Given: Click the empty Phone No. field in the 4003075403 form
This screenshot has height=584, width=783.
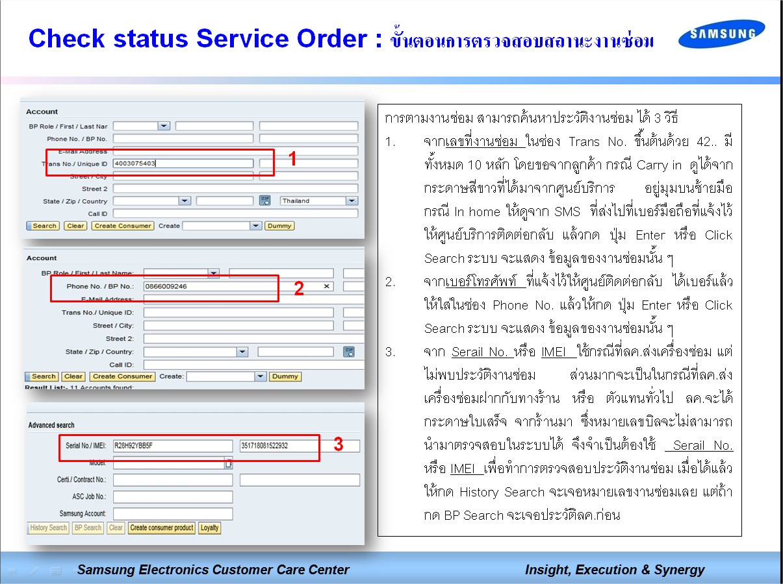Looking at the screenshot, I should (x=183, y=138).
